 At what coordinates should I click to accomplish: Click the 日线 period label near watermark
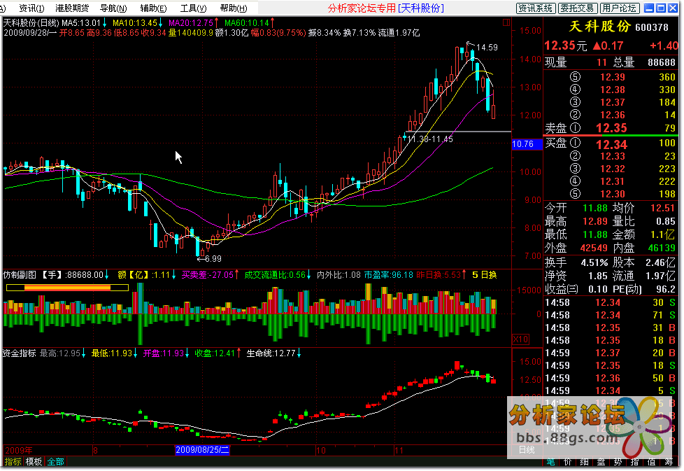click(x=527, y=449)
